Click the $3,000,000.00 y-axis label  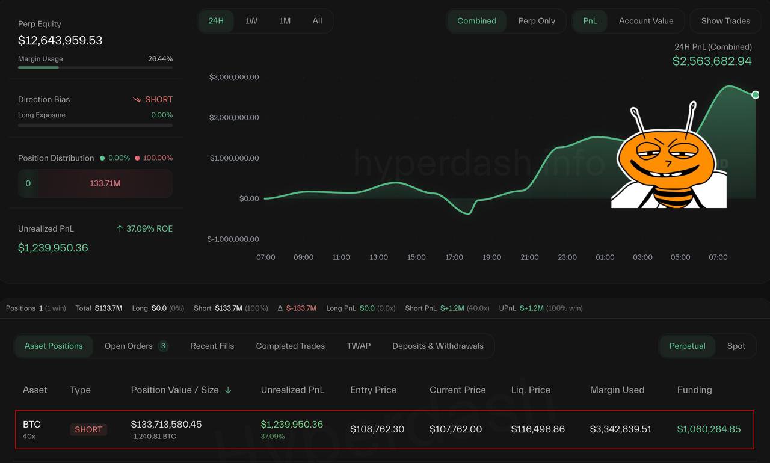pyautogui.click(x=234, y=77)
